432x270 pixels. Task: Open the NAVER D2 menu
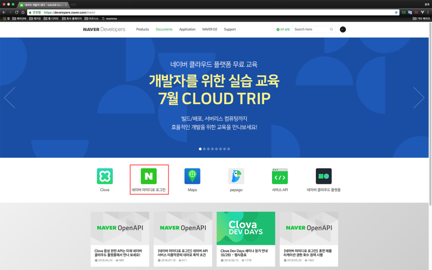pyautogui.click(x=210, y=29)
